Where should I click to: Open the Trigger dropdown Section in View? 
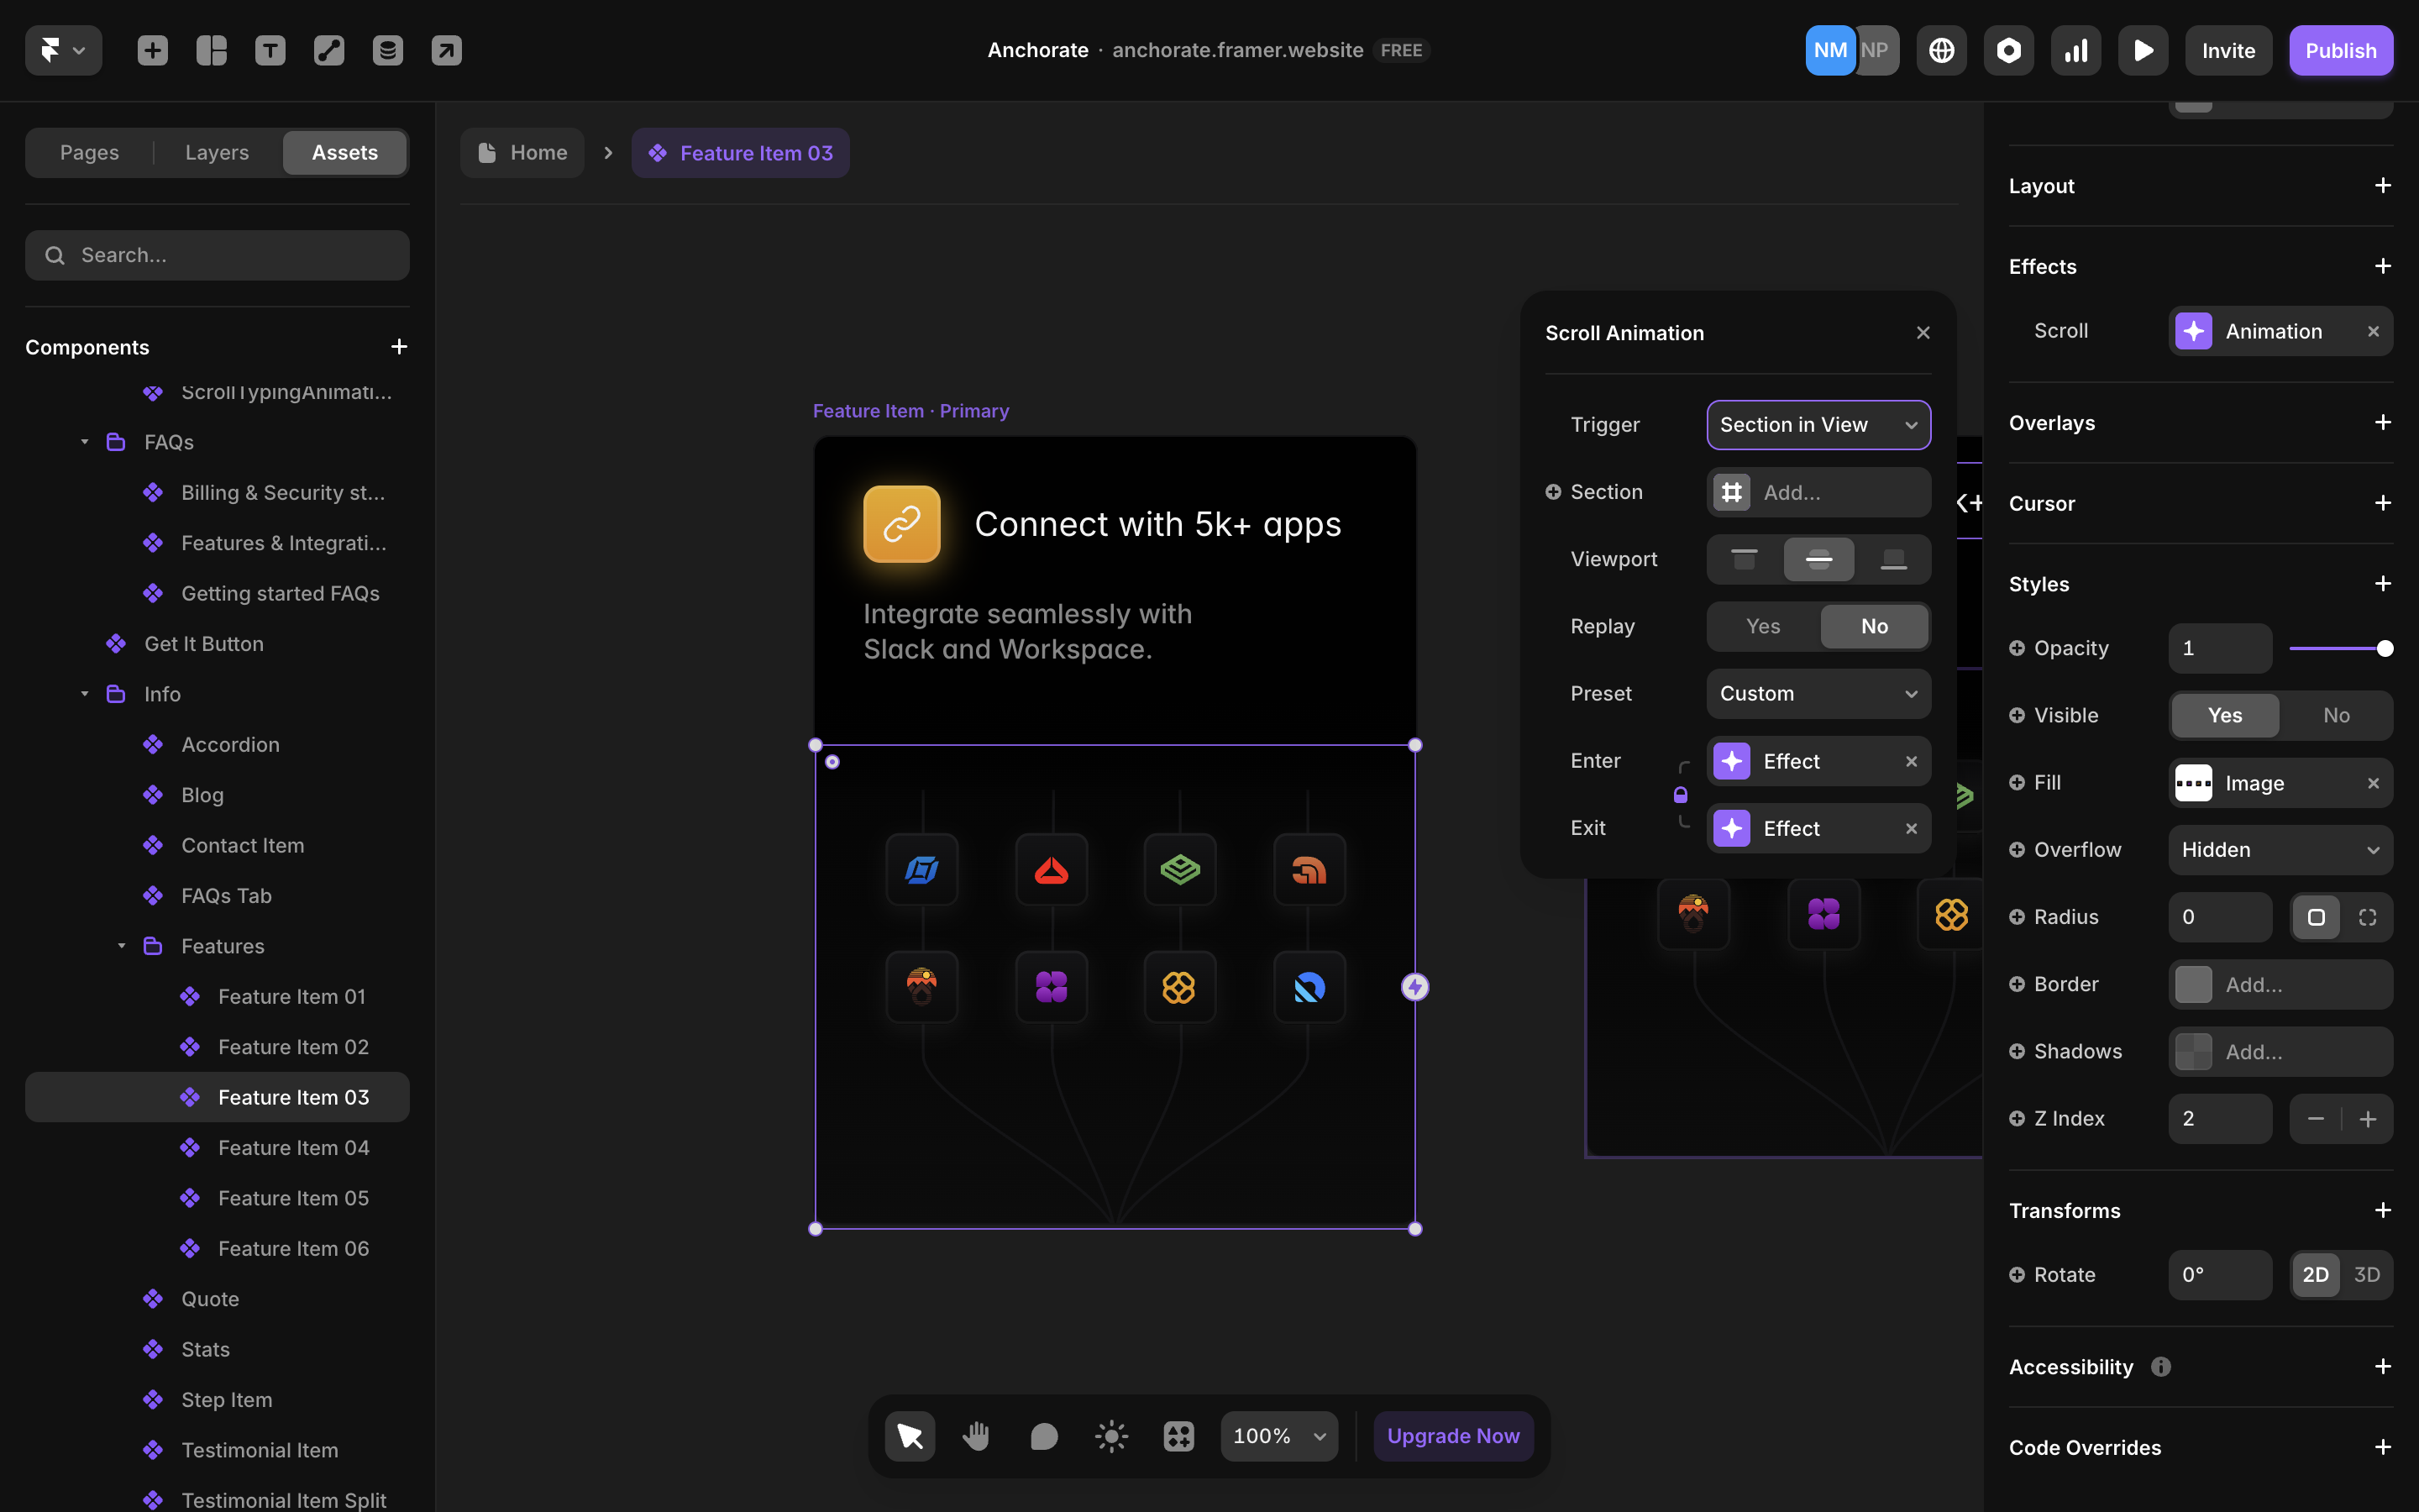pos(1818,425)
